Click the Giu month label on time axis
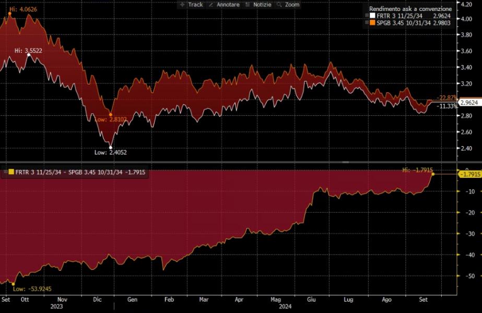The image size is (482, 313). [x=311, y=299]
